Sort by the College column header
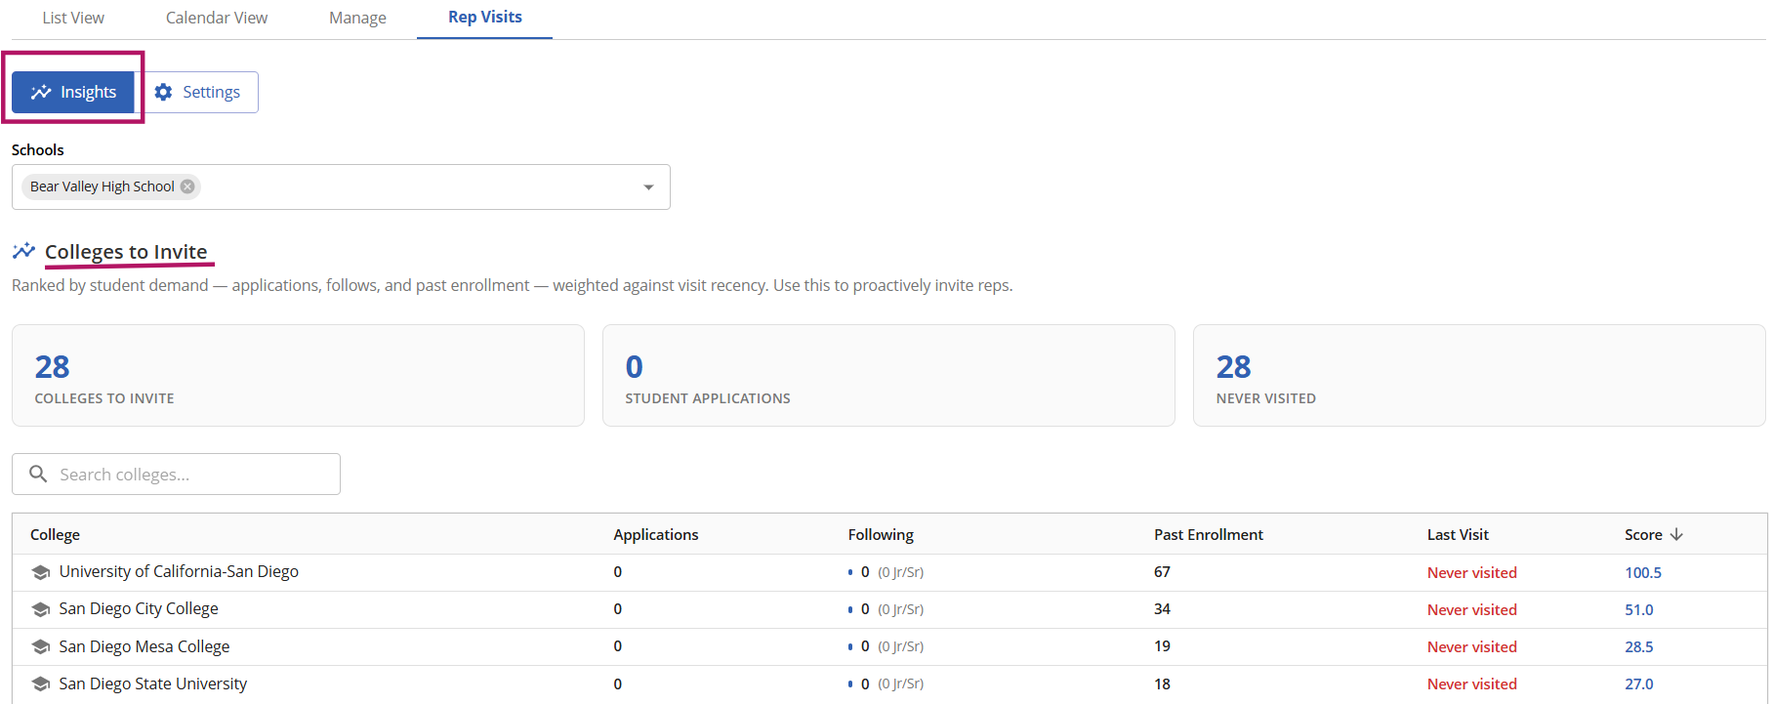Screen dimensions: 1773x704 (55, 534)
